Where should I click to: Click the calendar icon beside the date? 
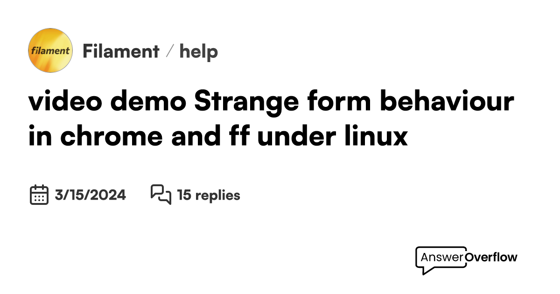(x=39, y=195)
